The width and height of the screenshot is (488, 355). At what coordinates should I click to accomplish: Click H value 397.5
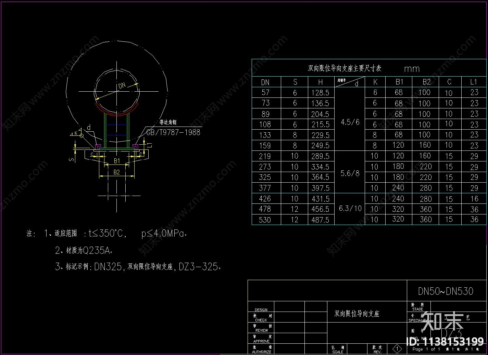(320, 188)
